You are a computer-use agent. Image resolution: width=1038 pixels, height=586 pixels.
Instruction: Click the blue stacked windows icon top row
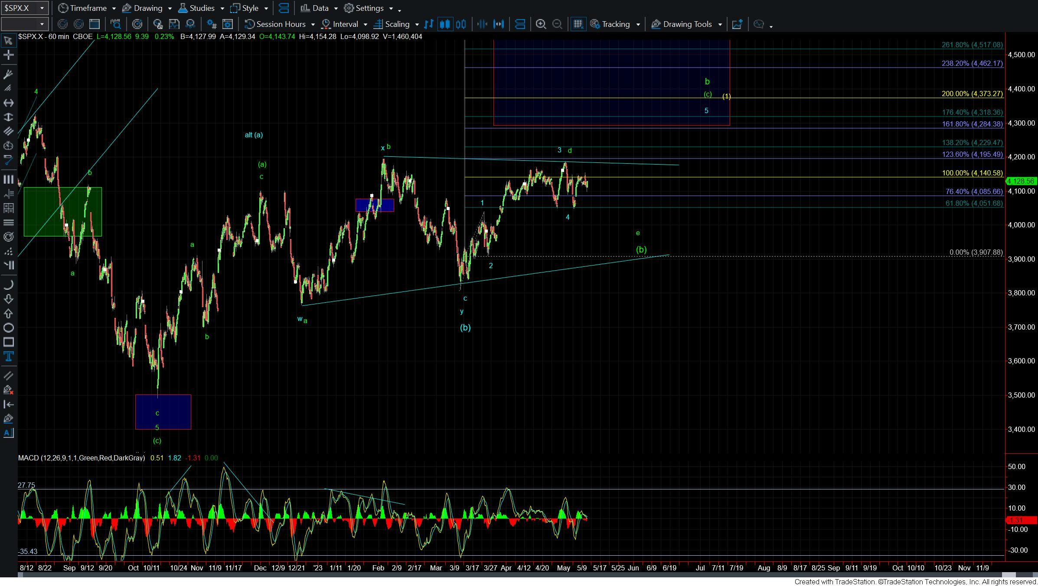(x=284, y=8)
